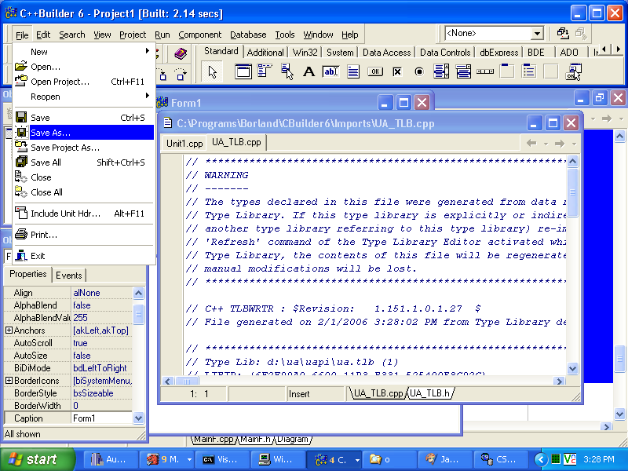628x471 pixels.
Task: Open the 'CS...' taskbar button
Action: 502,459
